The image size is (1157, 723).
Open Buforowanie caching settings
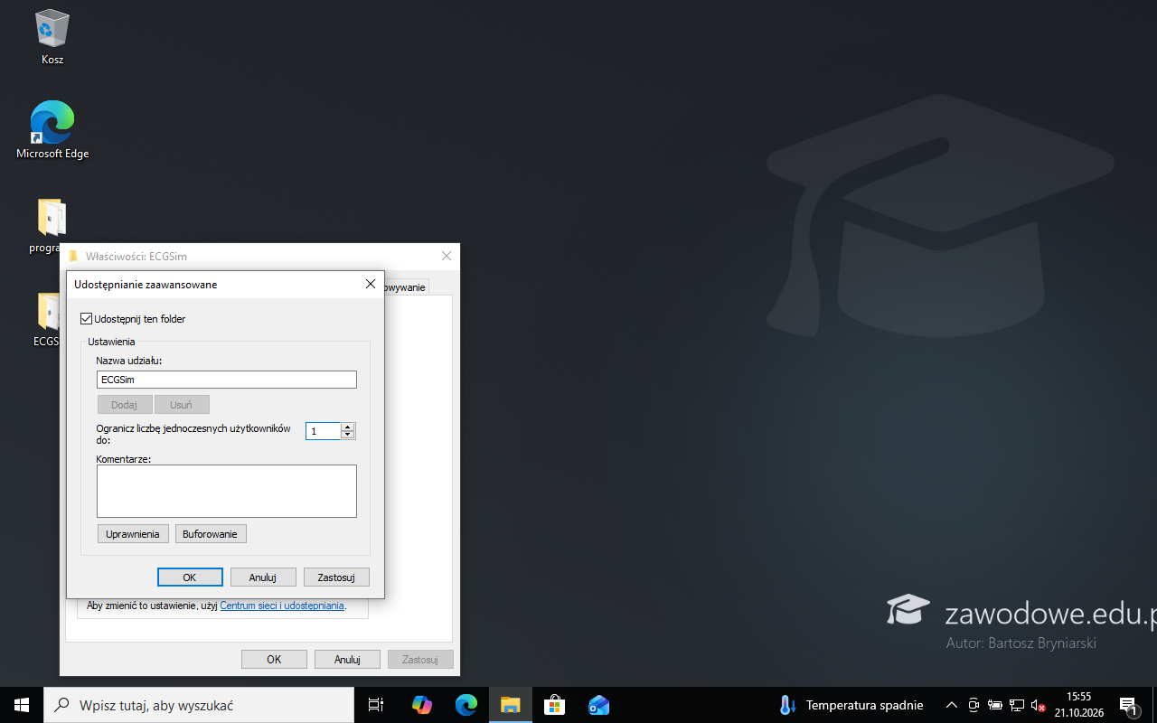click(x=211, y=534)
